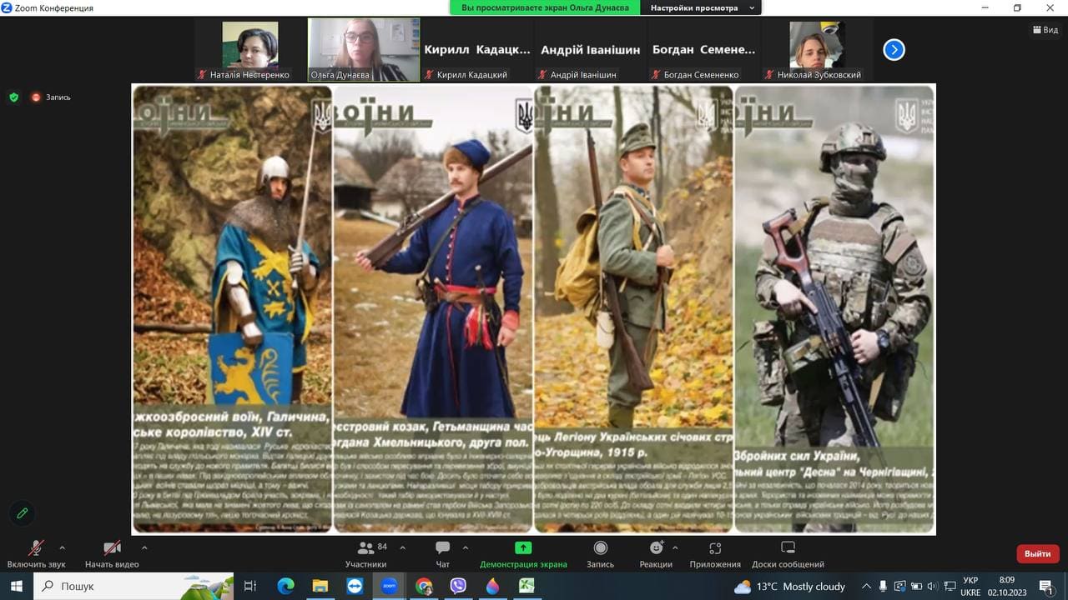Click the Windows taskbar Пошук search box
This screenshot has height=600, width=1068.
133,586
